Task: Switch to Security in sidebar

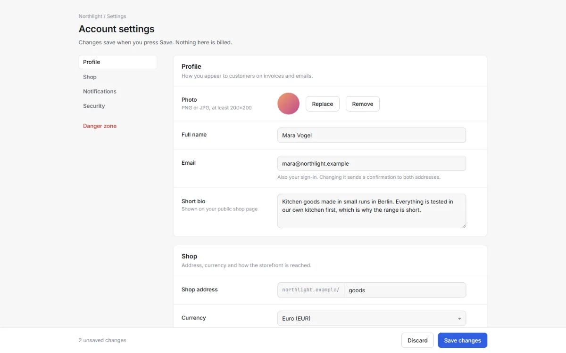Action: pos(117,106)
